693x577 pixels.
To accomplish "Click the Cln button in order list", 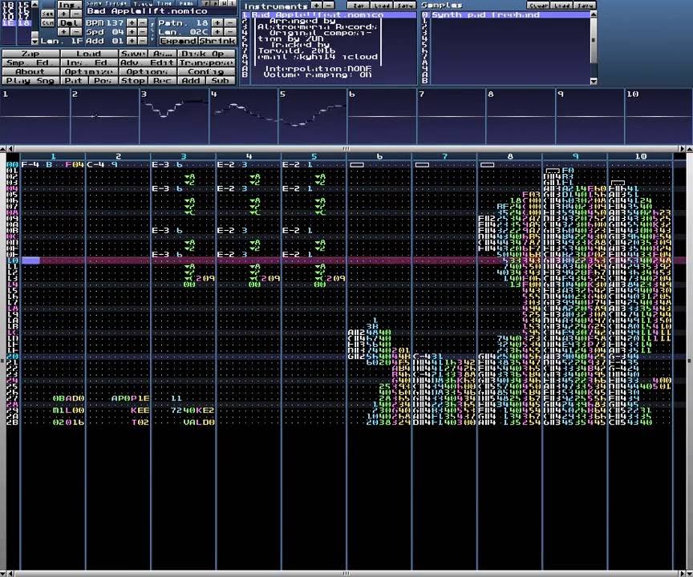I will [x=48, y=22].
